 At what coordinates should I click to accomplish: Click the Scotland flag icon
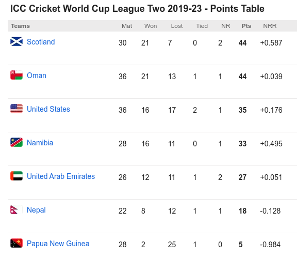coord(16,41)
